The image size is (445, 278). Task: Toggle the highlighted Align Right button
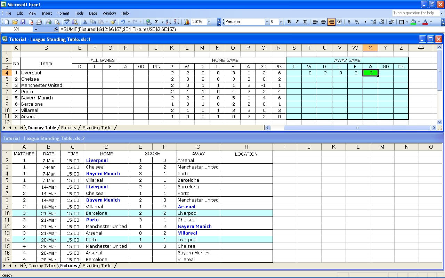331,22
